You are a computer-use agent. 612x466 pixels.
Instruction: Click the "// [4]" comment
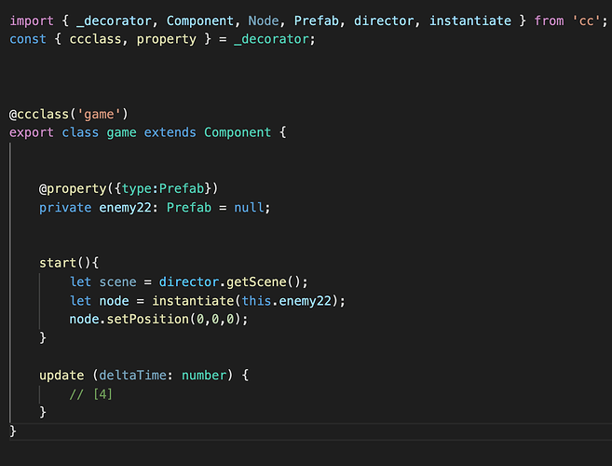tap(91, 394)
